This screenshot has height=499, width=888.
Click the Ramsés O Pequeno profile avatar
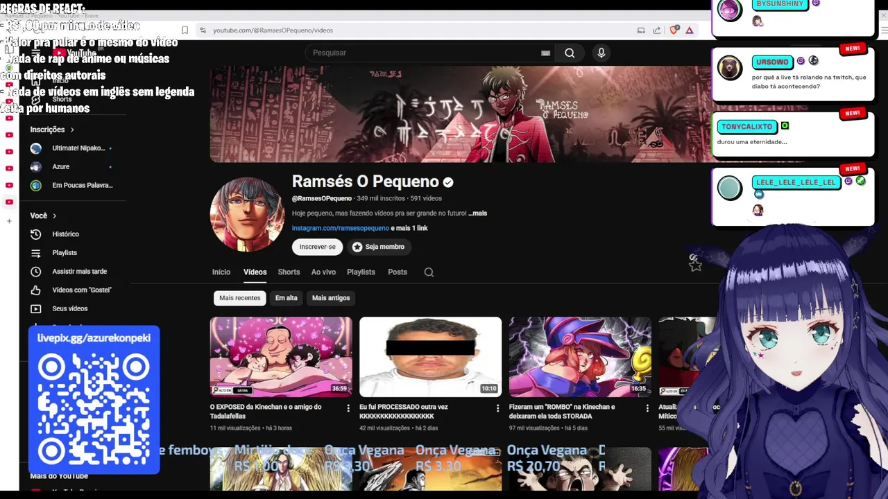click(x=247, y=214)
